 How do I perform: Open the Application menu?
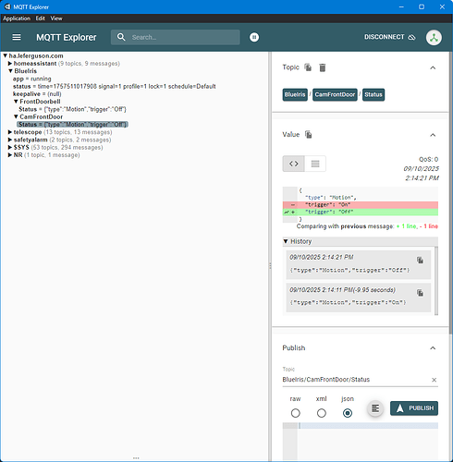[17, 18]
